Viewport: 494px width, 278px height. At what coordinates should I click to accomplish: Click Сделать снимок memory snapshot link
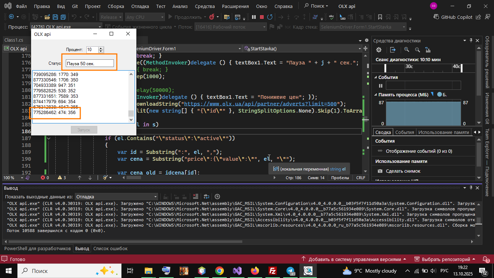(x=403, y=171)
